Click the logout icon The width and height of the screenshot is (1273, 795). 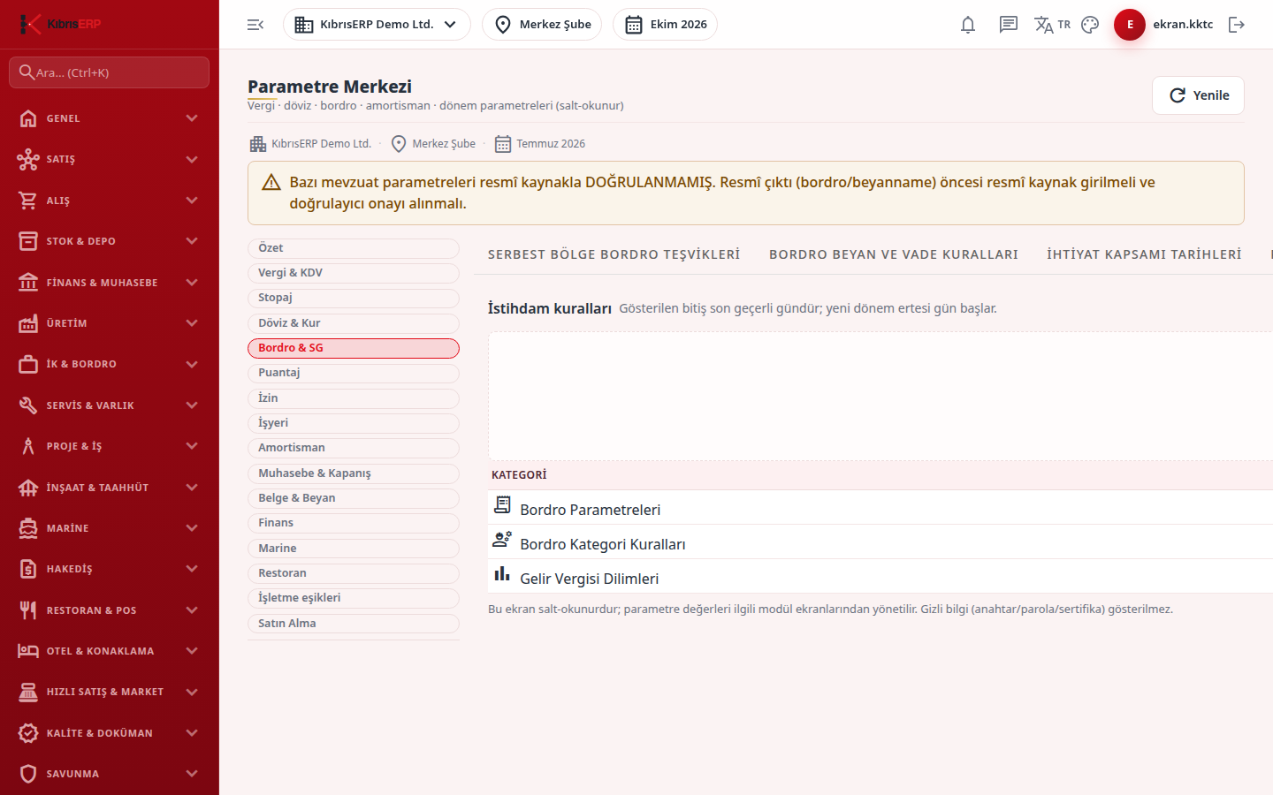pos(1237,25)
